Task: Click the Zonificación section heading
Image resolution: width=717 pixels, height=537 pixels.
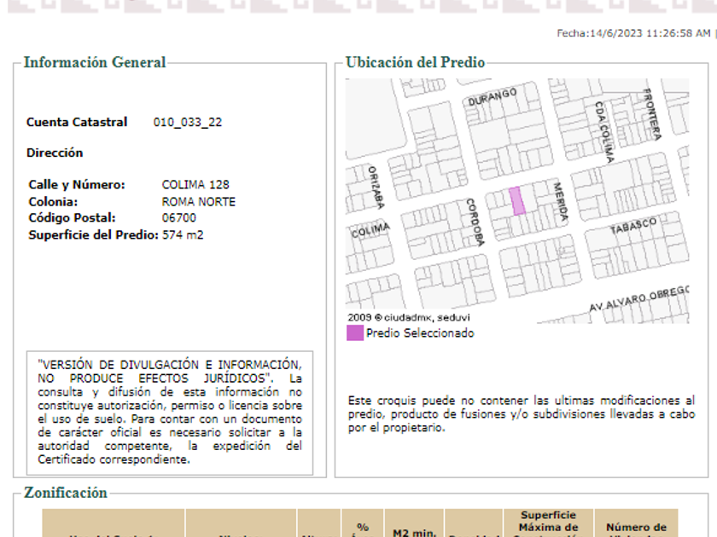Action: click(66, 493)
